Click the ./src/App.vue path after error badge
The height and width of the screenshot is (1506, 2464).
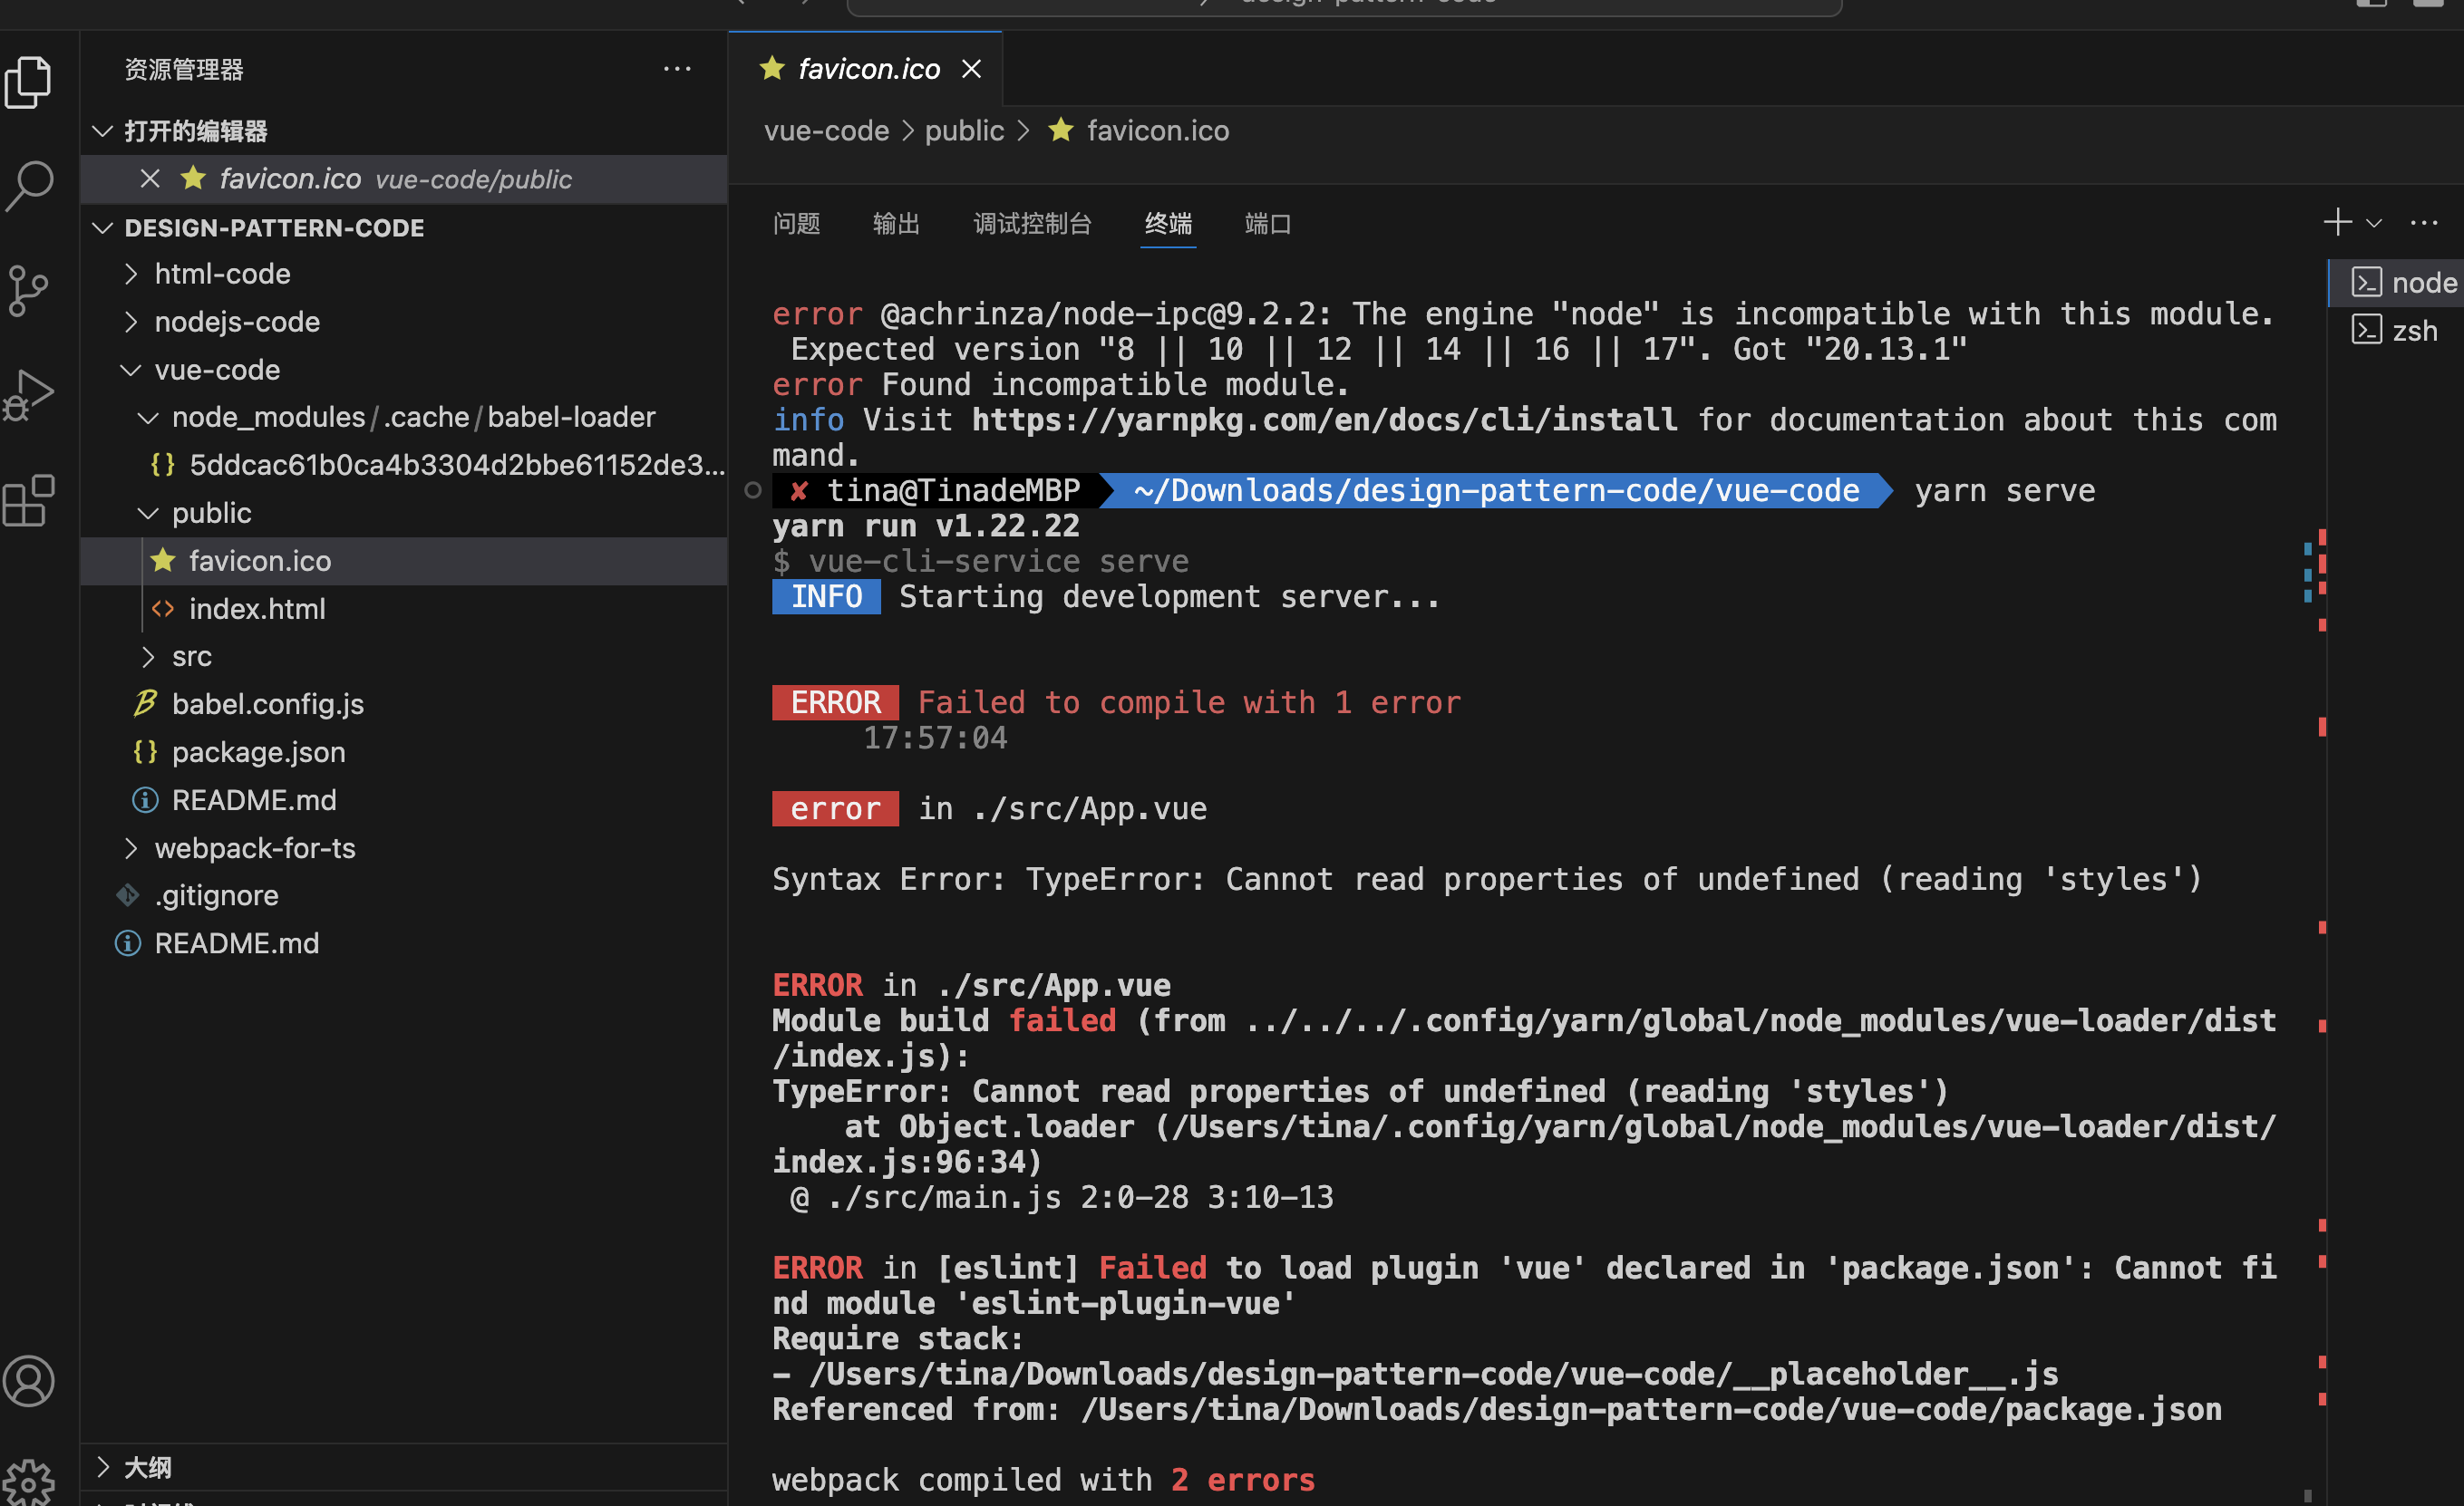[1090, 808]
